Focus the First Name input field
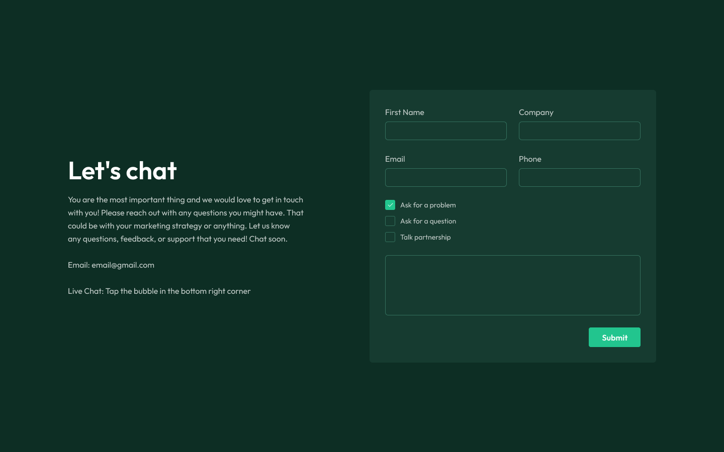 point(445,131)
